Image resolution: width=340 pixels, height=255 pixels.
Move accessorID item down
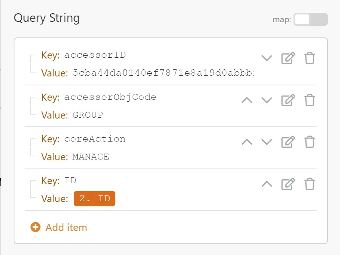coord(267,58)
